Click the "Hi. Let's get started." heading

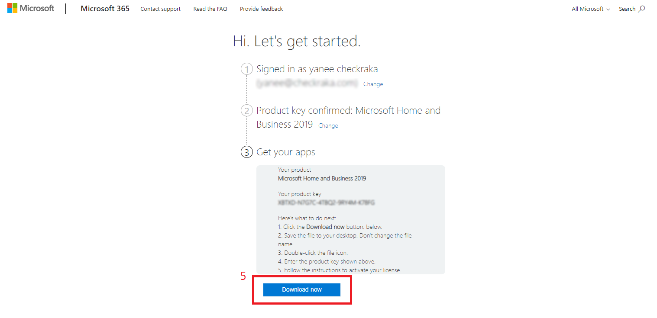pyautogui.click(x=297, y=42)
